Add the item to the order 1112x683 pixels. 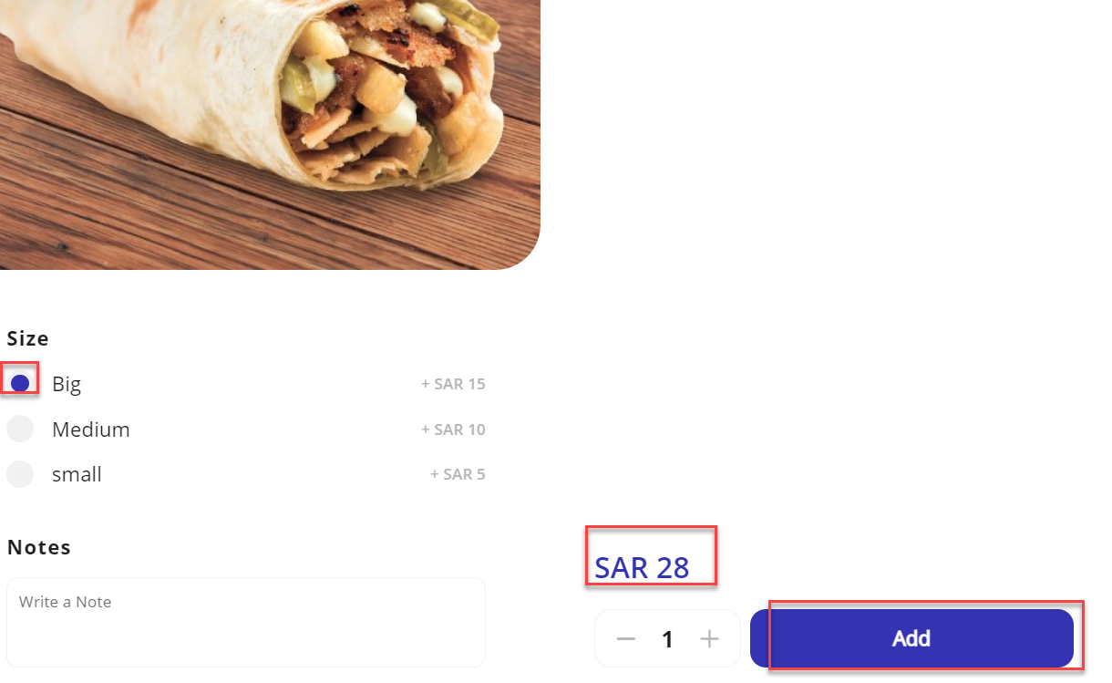click(911, 638)
